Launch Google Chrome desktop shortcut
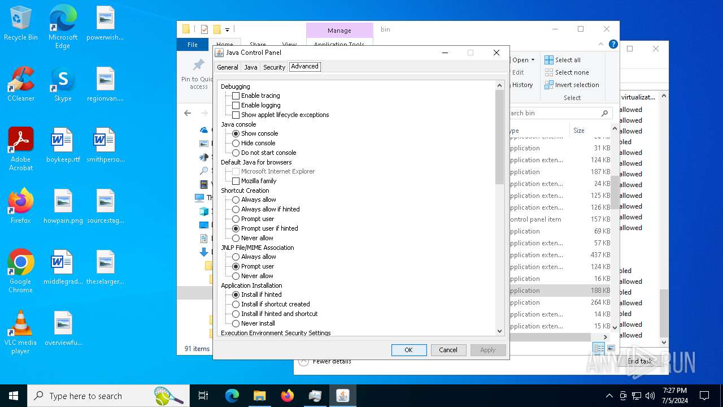 21,271
